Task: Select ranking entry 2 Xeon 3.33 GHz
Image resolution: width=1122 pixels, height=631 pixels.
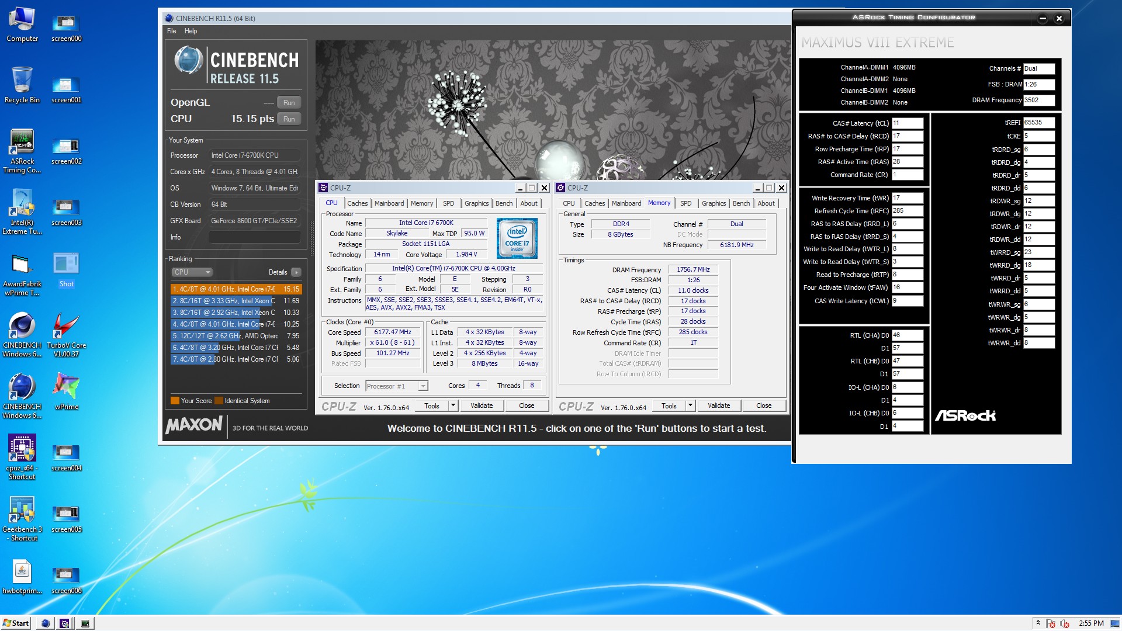Action: point(236,301)
